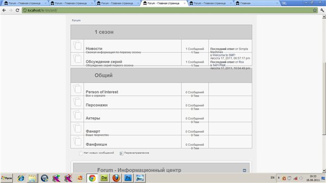The height and width of the screenshot is (183, 326).
Task: Go back using the browser back arrow
Action: (x=4, y=10)
